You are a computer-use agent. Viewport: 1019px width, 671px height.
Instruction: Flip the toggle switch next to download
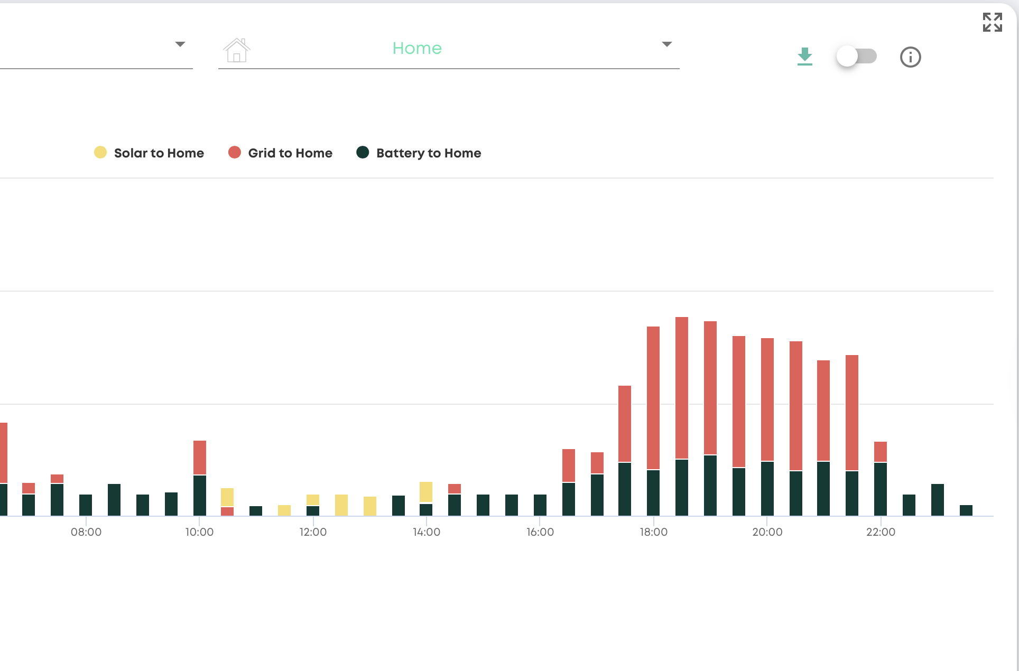point(856,56)
